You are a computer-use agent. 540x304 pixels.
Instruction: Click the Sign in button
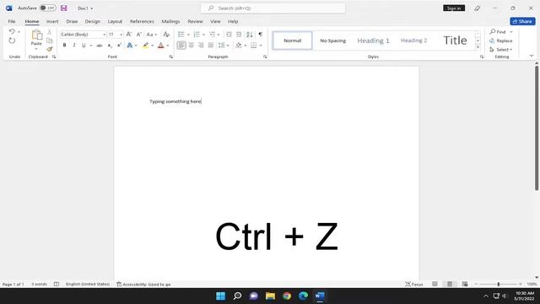(454, 8)
